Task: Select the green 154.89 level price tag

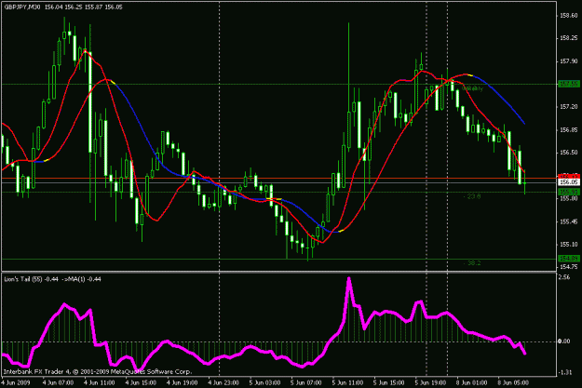Action: 569,259
